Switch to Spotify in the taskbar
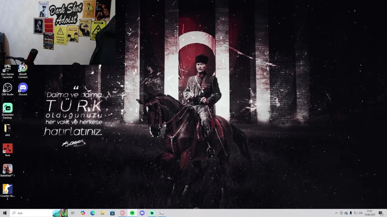387x217 pixels. click(132, 213)
